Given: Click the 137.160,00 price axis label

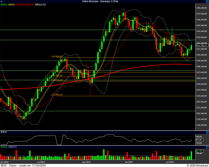Looking at the screenshot, I should click(x=201, y=14).
